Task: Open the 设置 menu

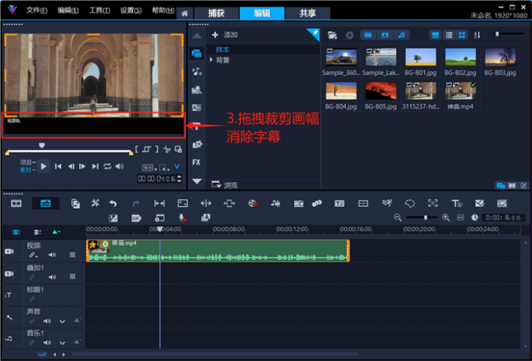Action: [131, 10]
